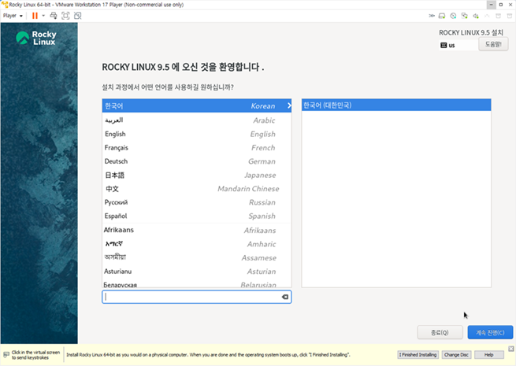516x366 pixels.
Task: Click the 계속 진행(C) continue button
Action: coord(490,332)
